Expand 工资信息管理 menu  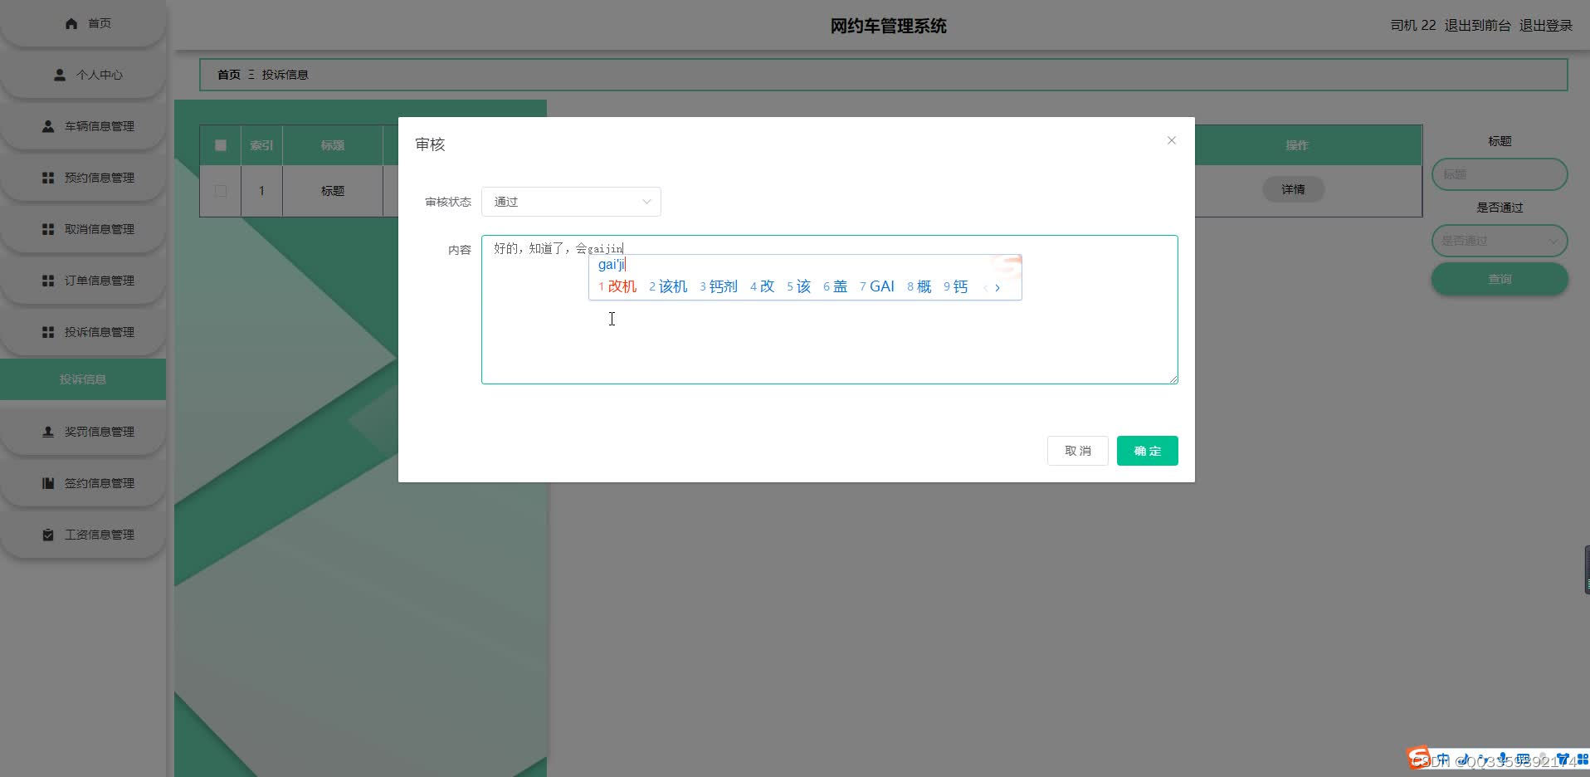(83, 535)
